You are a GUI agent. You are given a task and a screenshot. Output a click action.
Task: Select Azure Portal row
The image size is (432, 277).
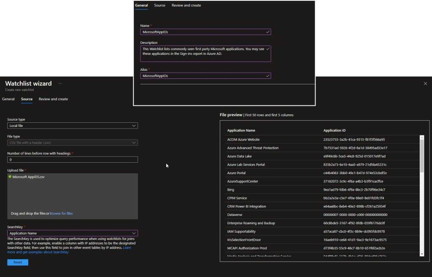(x=322, y=173)
